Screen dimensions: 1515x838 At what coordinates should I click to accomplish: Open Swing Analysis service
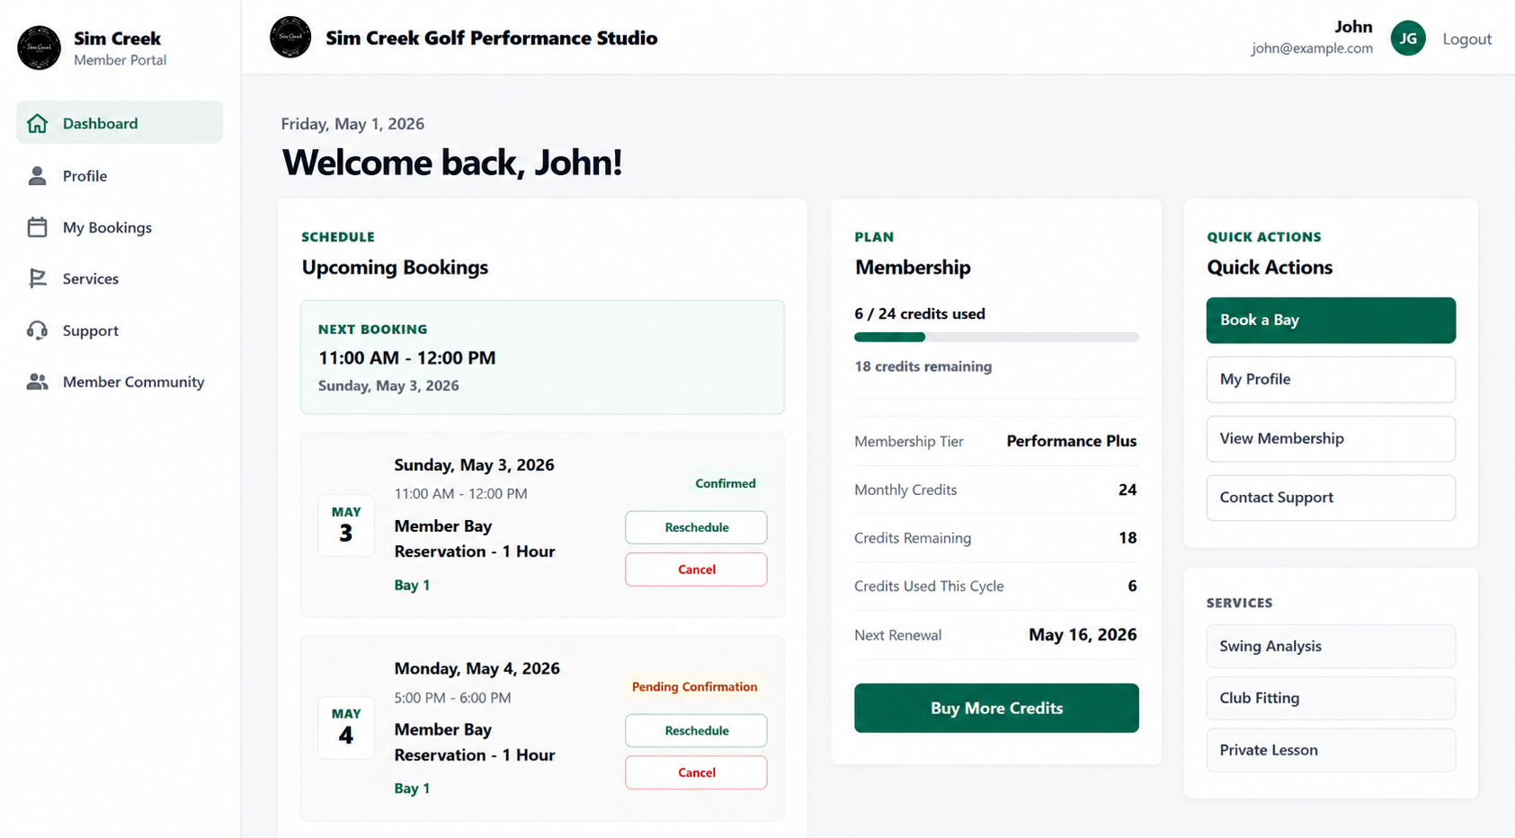[x=1331, y=646]
